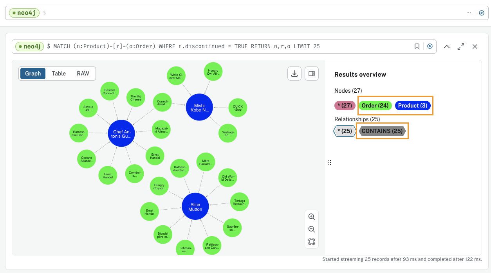Image resolution: width=491 pixels, height=273 pixels.
Task: Switch to the Table view tab
Action: pos(59,74)
